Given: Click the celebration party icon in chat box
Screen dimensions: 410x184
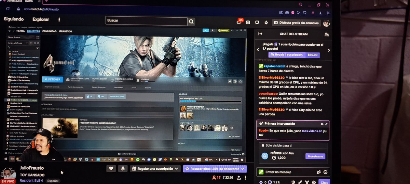Looking at the screenshot, I should (x=319, y=172).
